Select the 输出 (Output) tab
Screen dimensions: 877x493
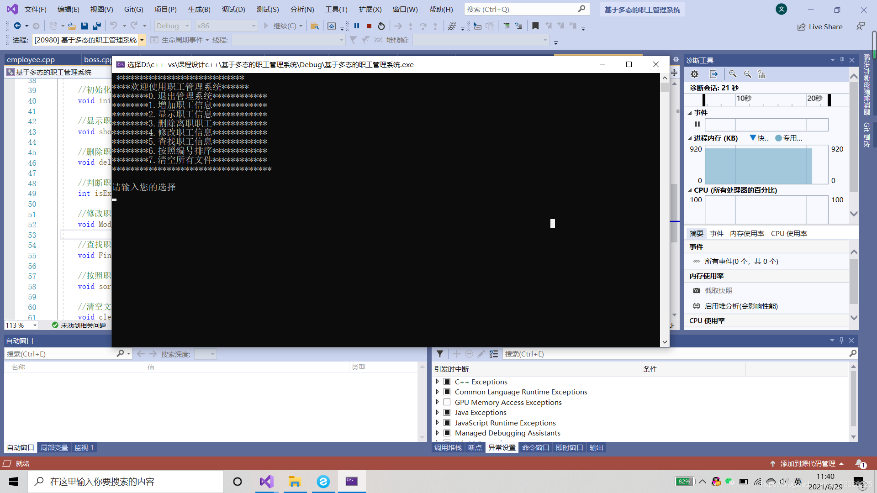tap(596, 447)
